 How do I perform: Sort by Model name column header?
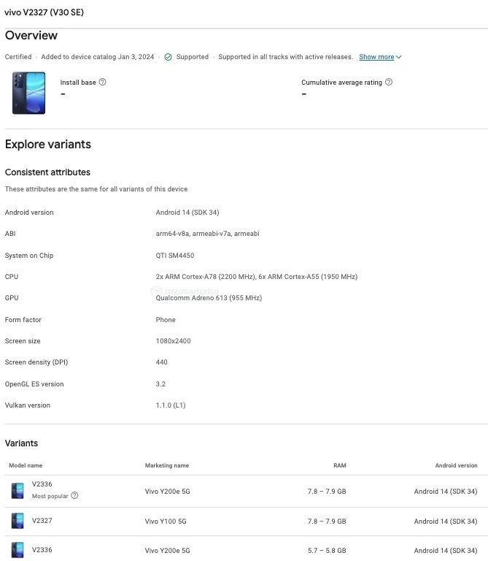pos(26,465)
